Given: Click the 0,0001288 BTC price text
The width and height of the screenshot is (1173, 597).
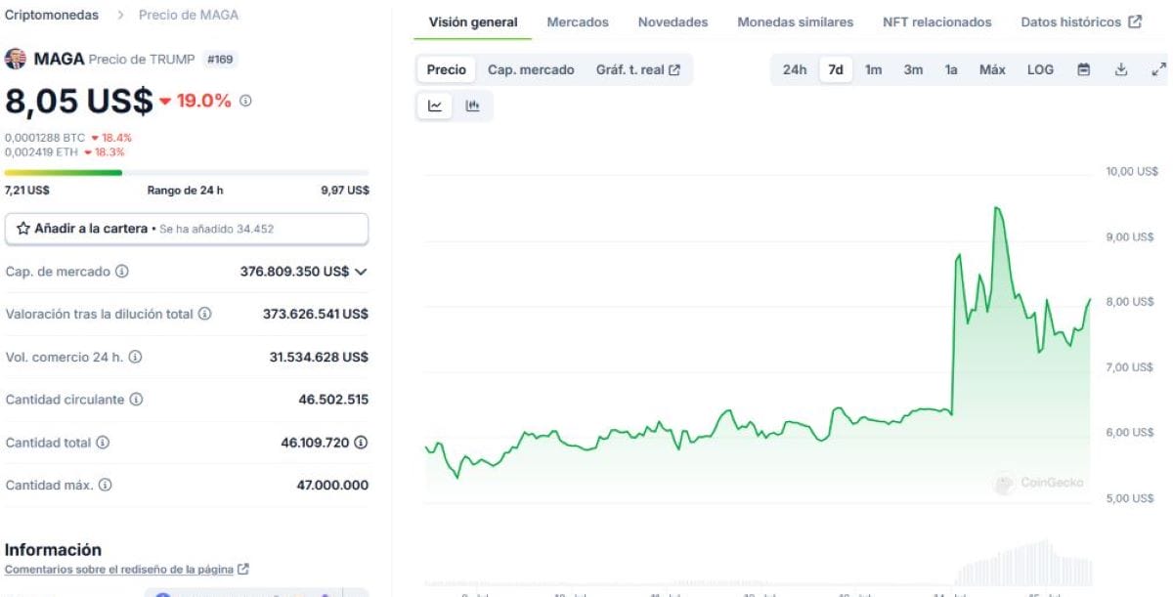Looking at the screenshot, I should click(x=45, y=138).
